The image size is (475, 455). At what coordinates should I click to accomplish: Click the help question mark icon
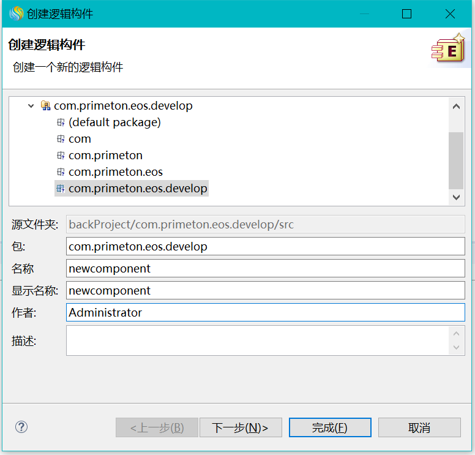[x=21, y=427]
